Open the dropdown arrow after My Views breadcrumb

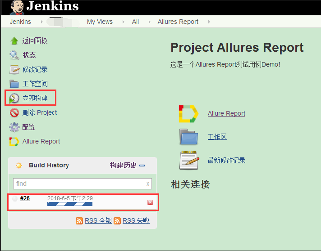coord(123,22)
